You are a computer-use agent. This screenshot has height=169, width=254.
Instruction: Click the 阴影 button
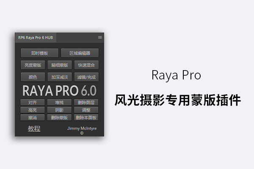pos(59,110)
